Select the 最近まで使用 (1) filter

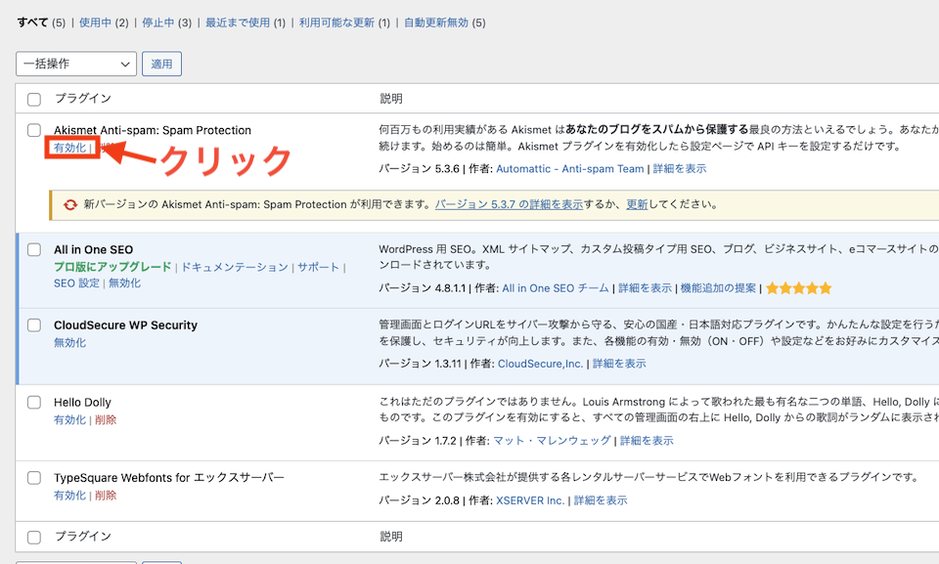246,22
